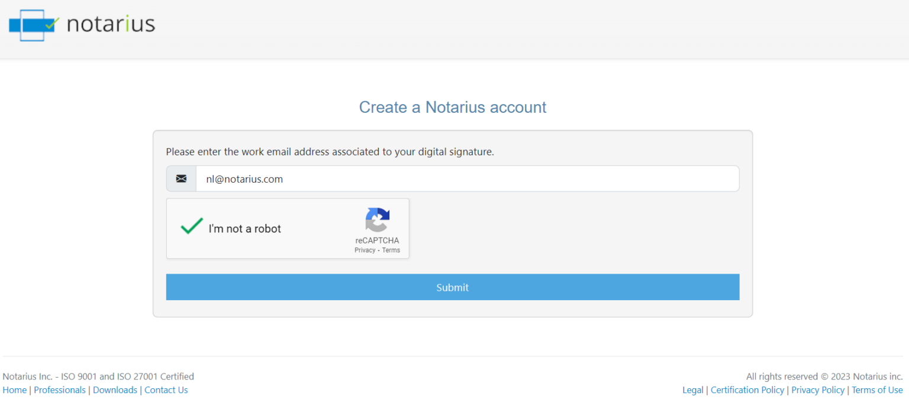Open the Privacy Policy link
909x406 pixels.
tap(818, 389)
